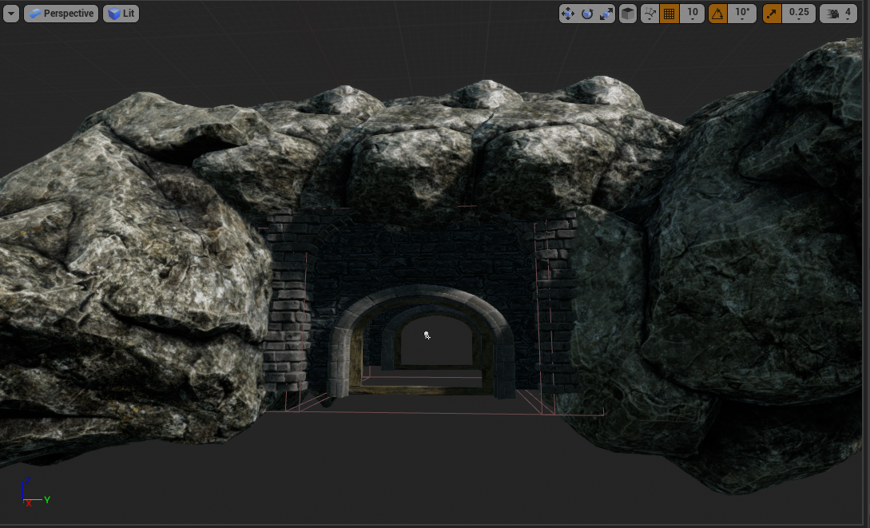Toggle scale snapping on or off

coord(772,14)
